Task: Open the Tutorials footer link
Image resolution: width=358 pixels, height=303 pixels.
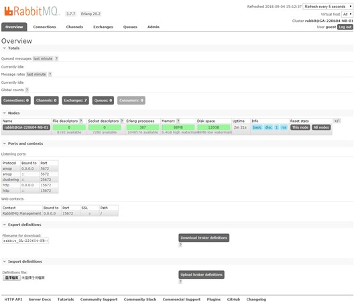Action: tap(66, 300)
